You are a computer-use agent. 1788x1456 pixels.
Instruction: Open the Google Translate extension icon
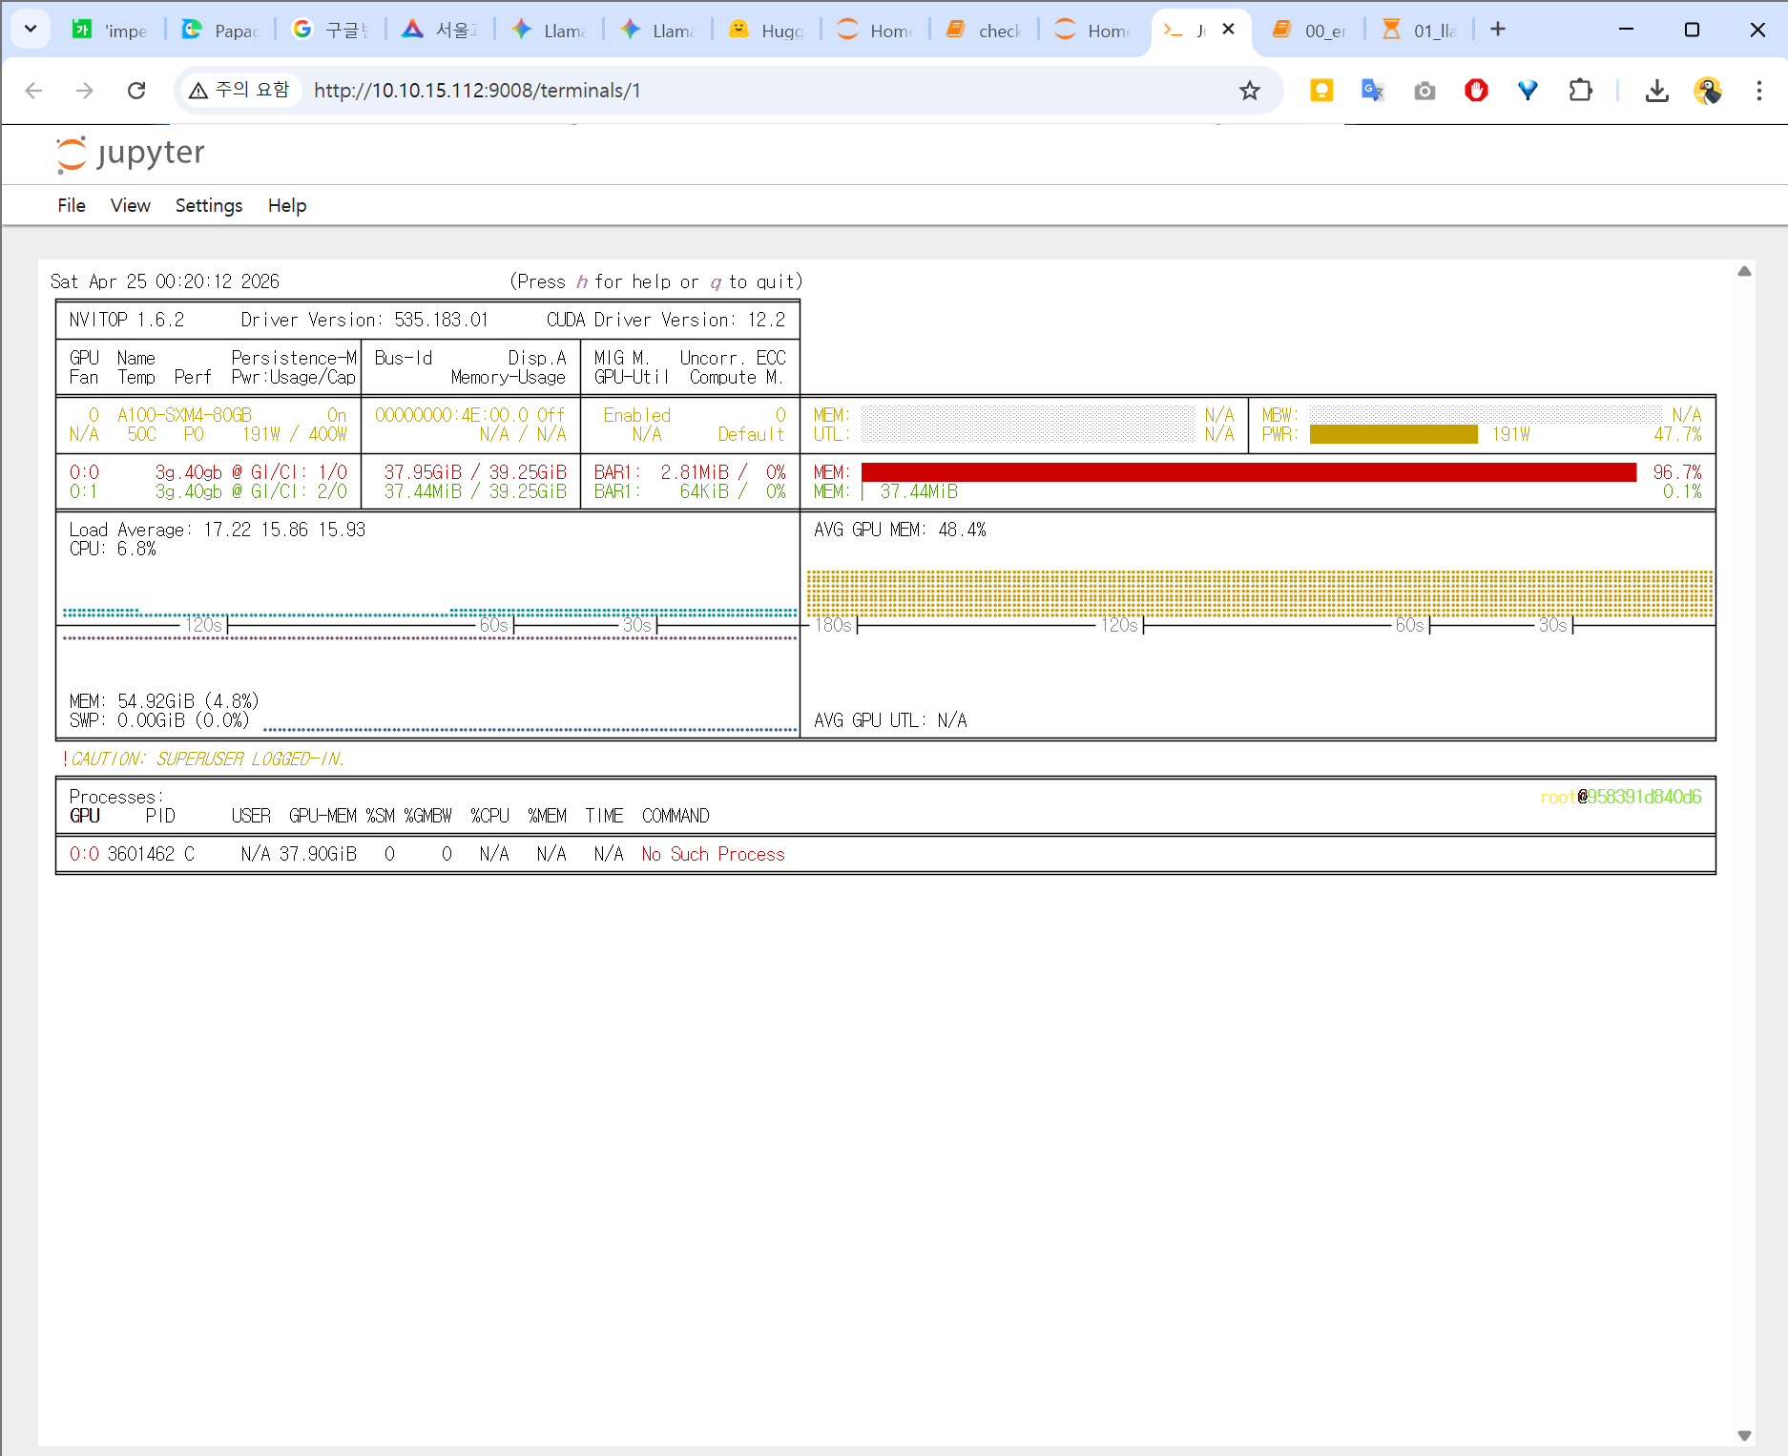[1372, 91]
